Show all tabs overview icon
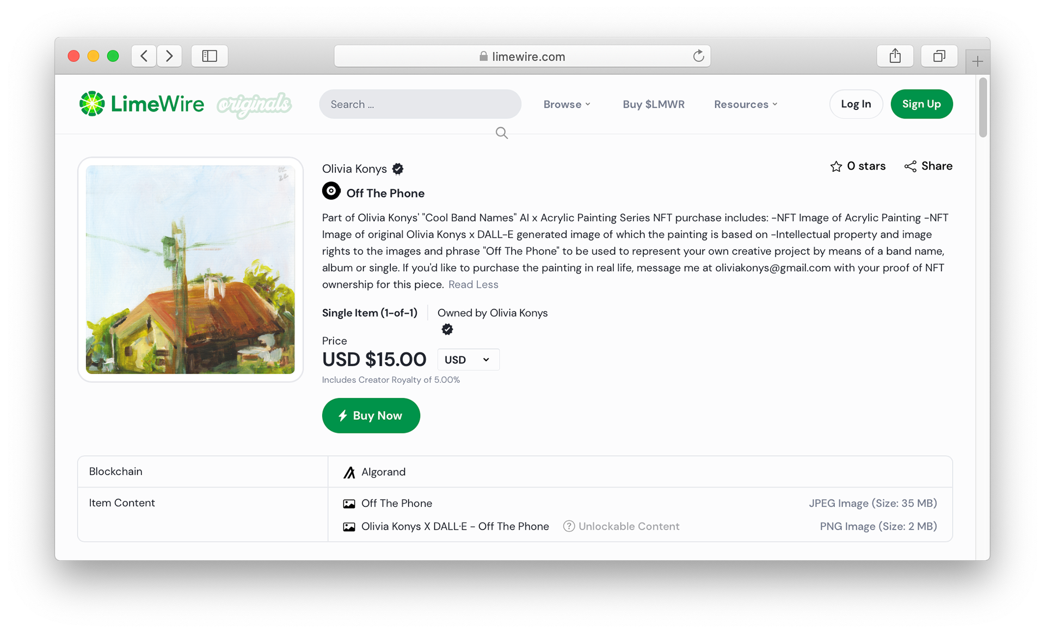Screen dimensions: 1045x633 pos(939,56)
